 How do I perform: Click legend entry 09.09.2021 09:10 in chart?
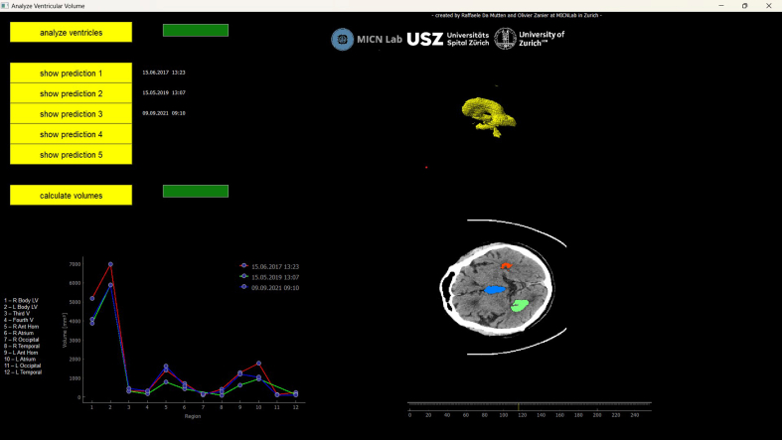(x=269, y=287)
